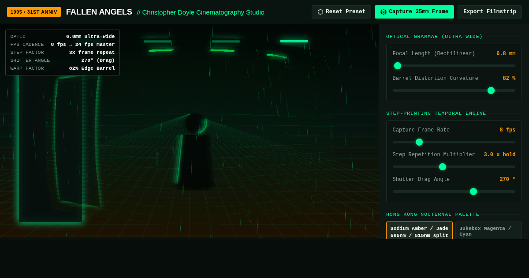Click the "SHUTTER ANGLE" overlay label
This screenshot has width=529, height=278.
30,60
